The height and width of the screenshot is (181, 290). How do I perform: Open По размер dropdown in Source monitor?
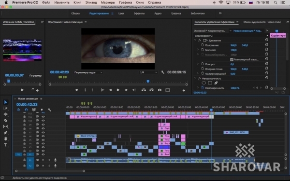tap(35, 76)
